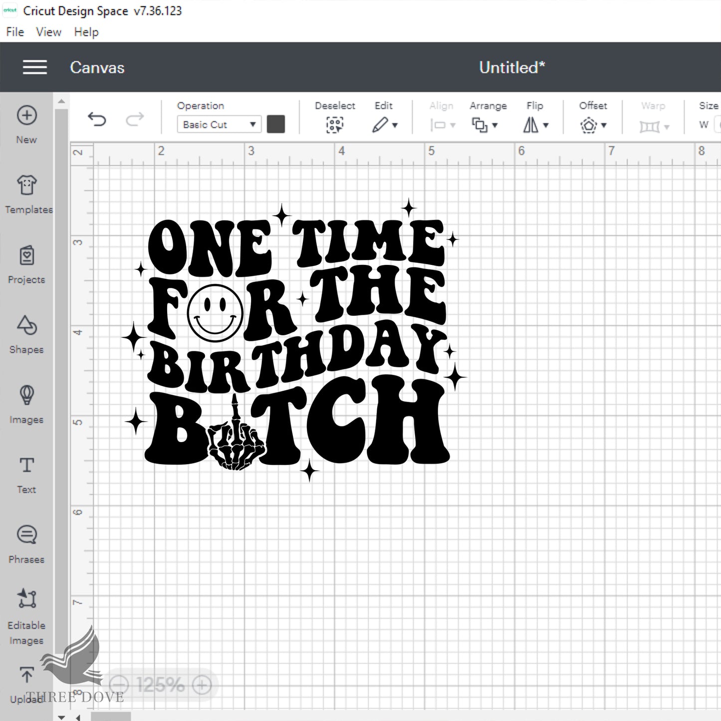Expand the Offset dropdown arrow
This screenshot has height=721, width=721.
tap(604, 125)
